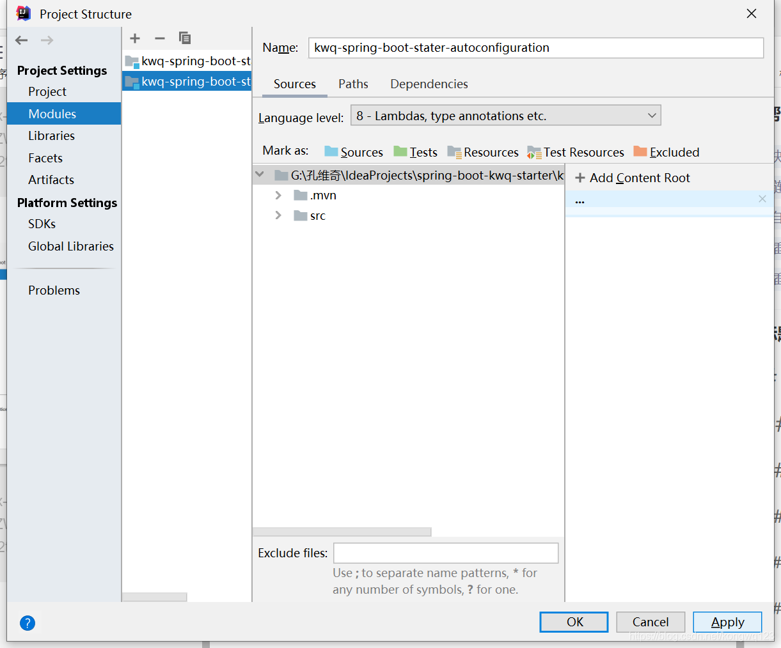Click the folder tree horizontal scrollbar
The width and height of the screenshot is (781, 648).
tap(342, 532)
